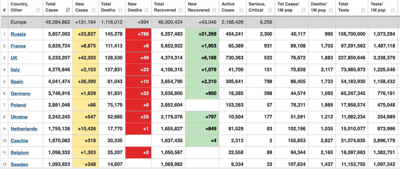400x169 pixels.
Task: Sort by Active Cases arrow icon
Action: (x=241, y=10)
